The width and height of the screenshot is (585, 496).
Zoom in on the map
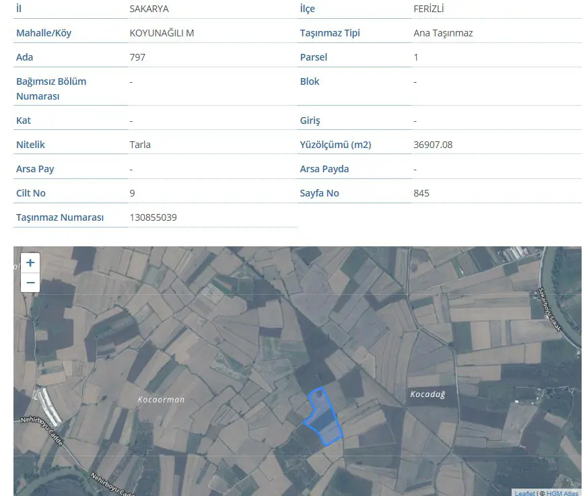[30, 263]
